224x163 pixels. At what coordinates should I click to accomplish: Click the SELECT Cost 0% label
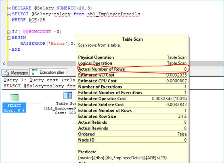coord(14,108)
